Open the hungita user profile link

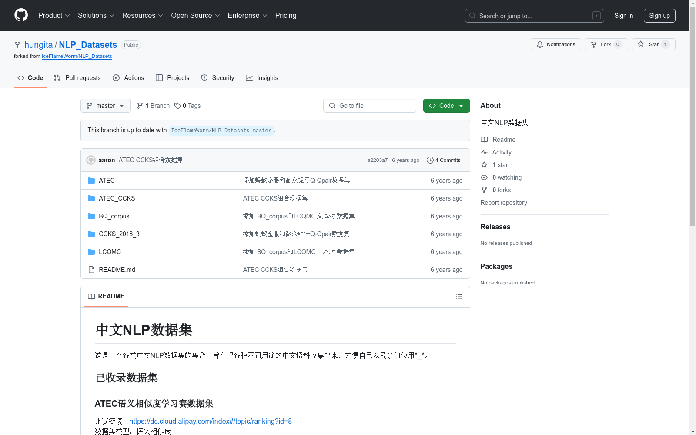click(x=38, y=45)
